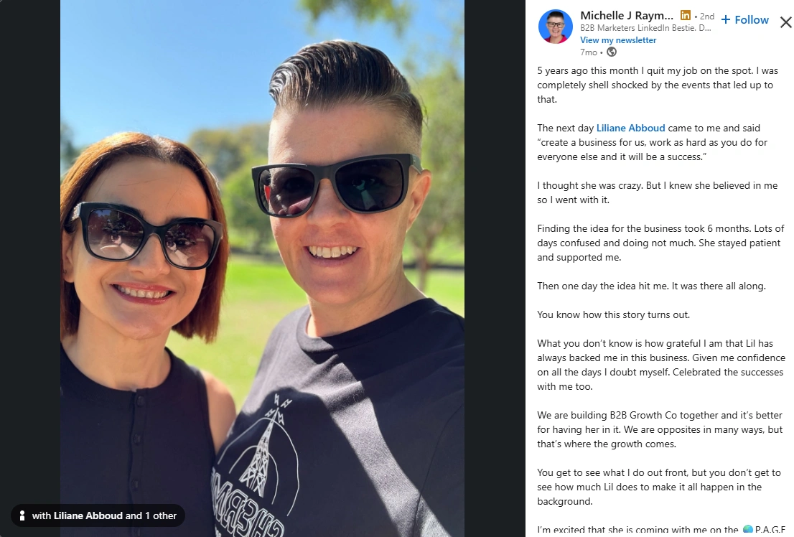Image resolution: width=794 pixels, height=537 pixels.
Task: Click the 7mo post timestamp
Action: [x=589, y=52]
